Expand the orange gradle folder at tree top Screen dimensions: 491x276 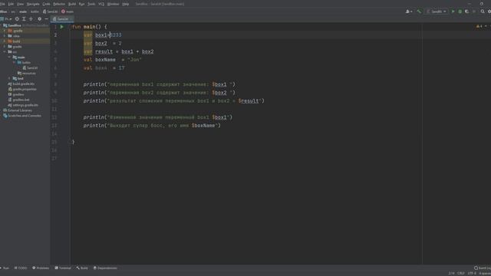[x=5, y=31]
